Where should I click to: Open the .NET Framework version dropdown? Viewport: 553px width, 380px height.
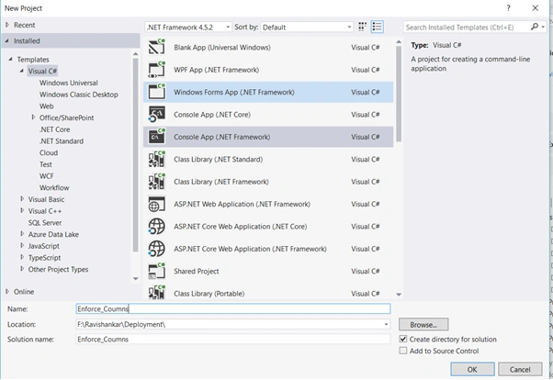click(188, 28)
